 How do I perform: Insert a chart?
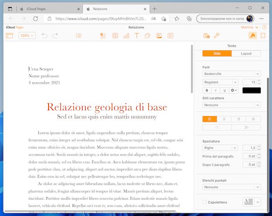point(126,36)
